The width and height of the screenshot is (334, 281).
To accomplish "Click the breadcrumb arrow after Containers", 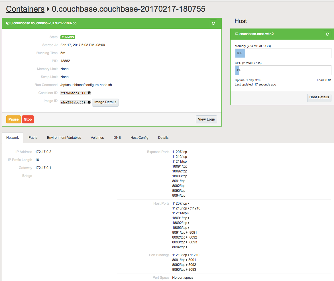I will (x=48, y=9).
